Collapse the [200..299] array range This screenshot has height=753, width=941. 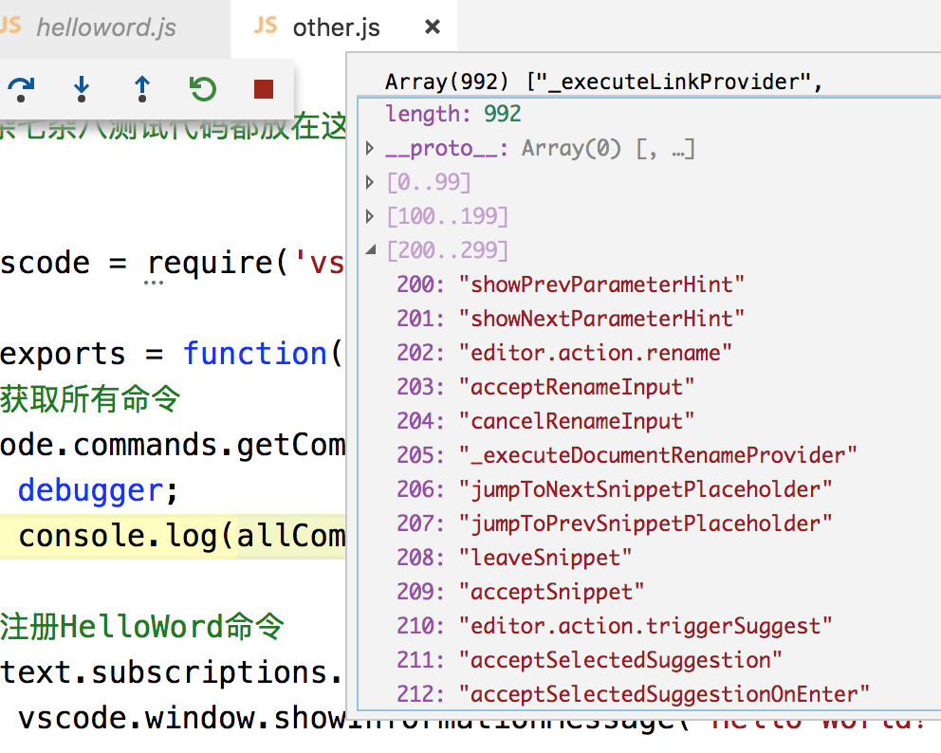pyautogui.click(x=371, y=249)
